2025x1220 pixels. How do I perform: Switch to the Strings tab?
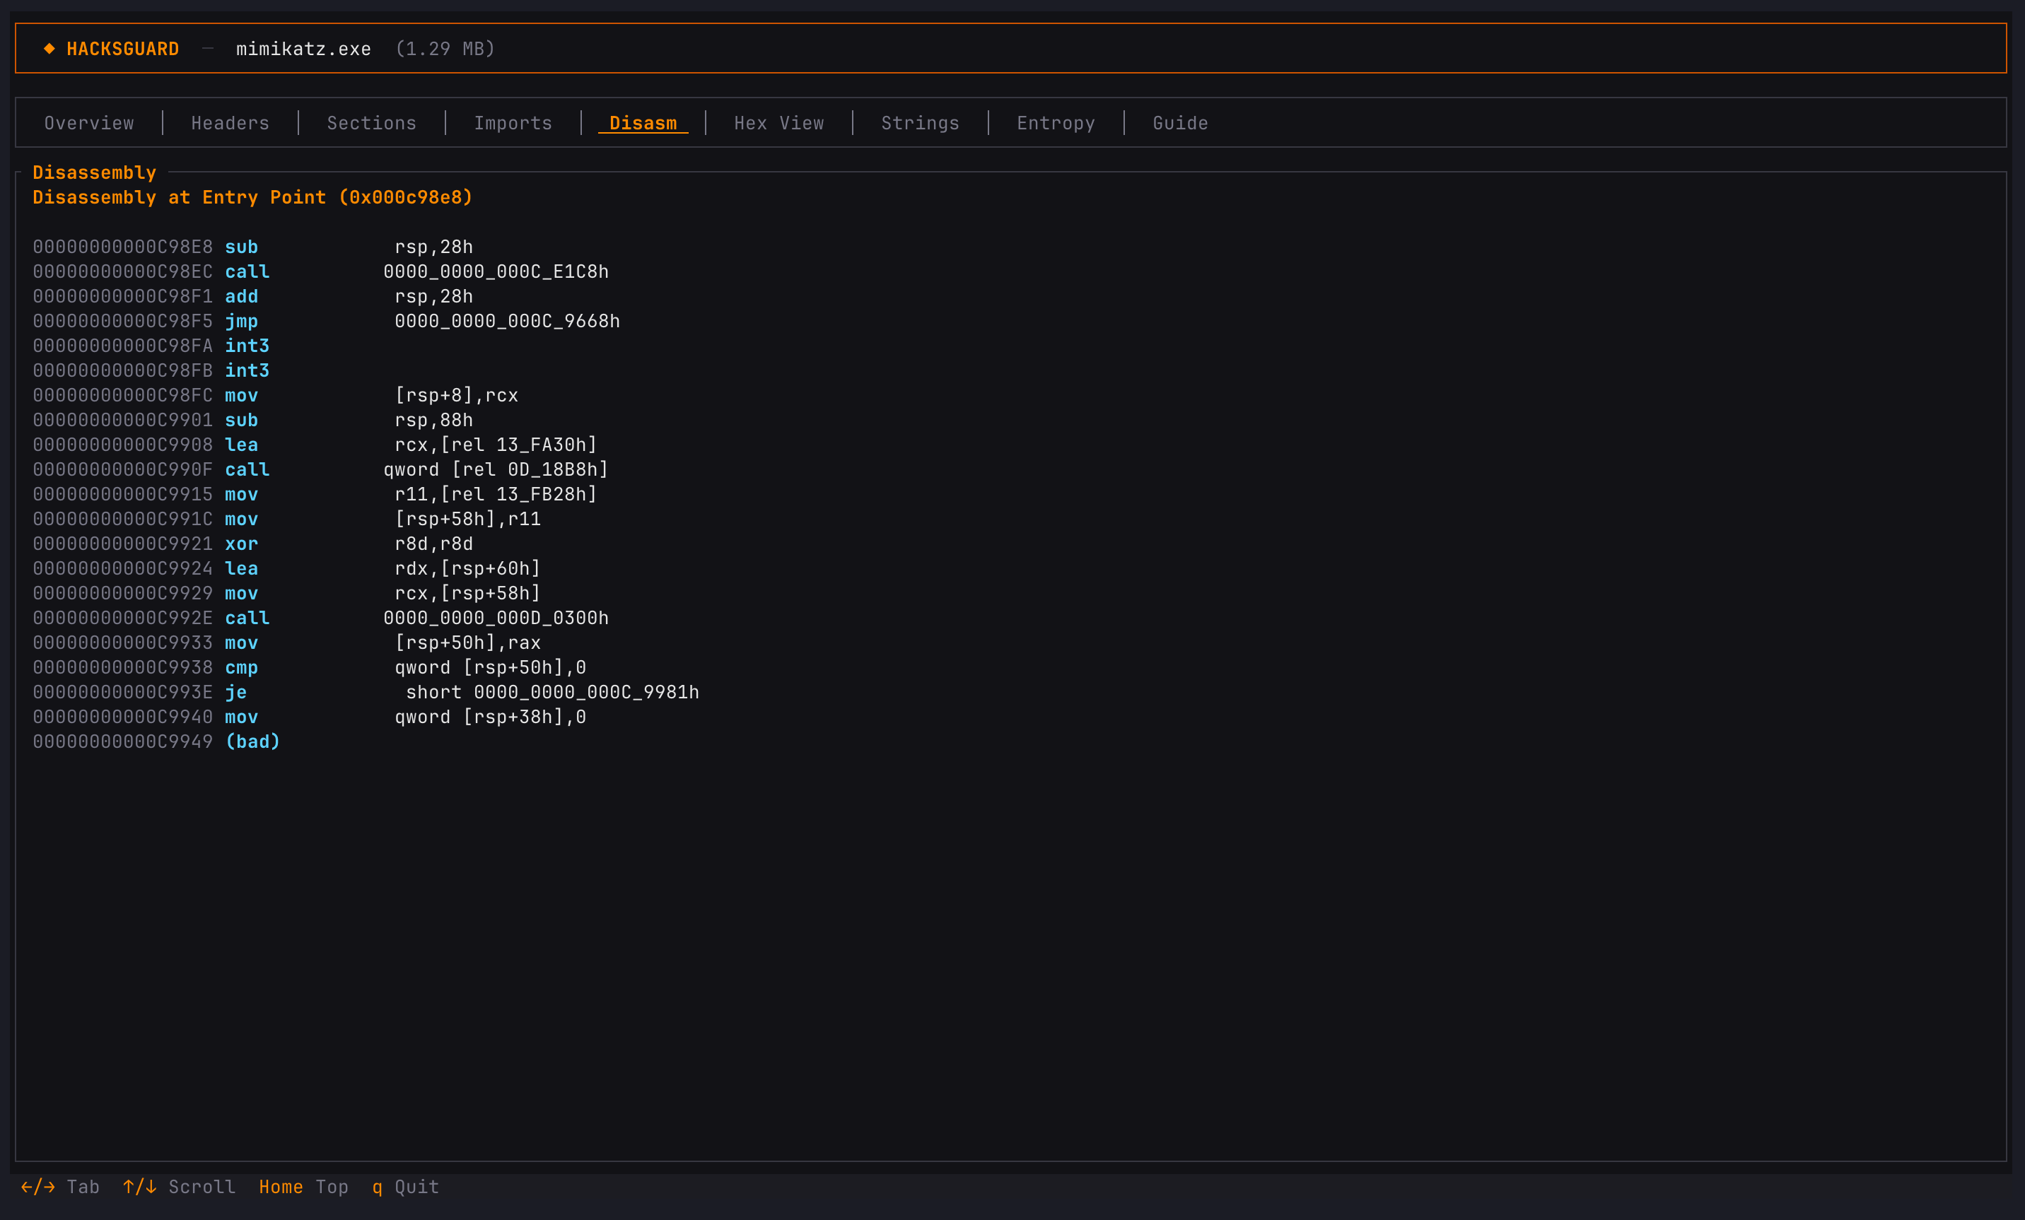(x=920, y=123)
